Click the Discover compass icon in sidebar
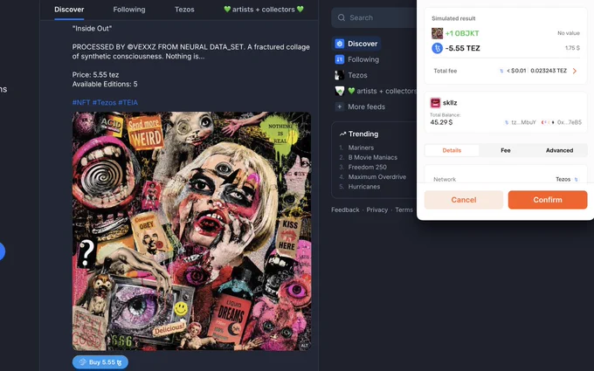 point(340,44)
